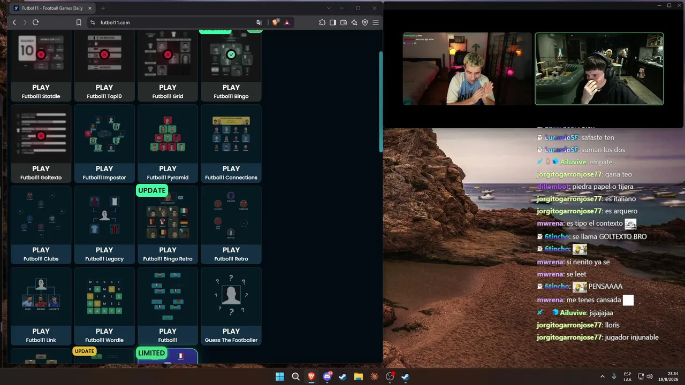
Task: Open the browser extensions puzzle icon
Action: [322, 22]
